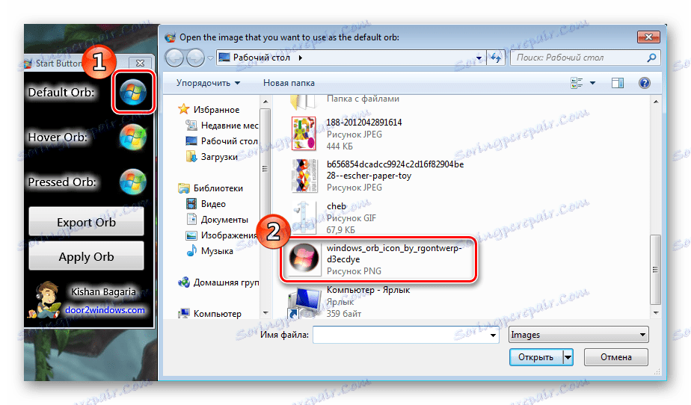Viewport: 691px width, 405px height.
Task: Click the Музыка note icon
Action: pos(191,250)
